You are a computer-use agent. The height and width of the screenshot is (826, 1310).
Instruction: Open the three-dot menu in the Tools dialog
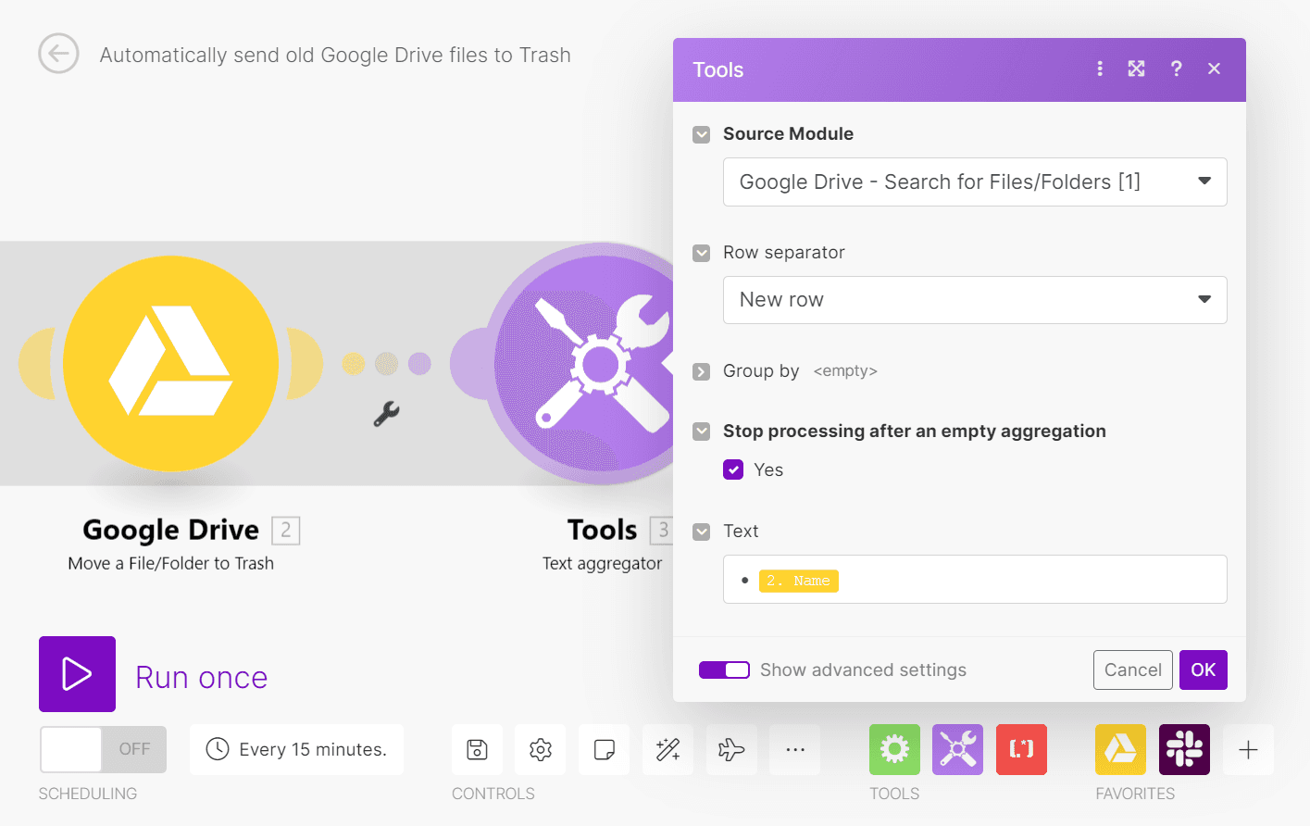click(1099, 69)
